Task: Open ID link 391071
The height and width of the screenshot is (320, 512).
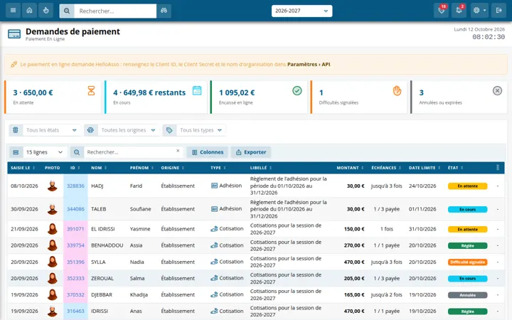Action: [x=75, y=229]
